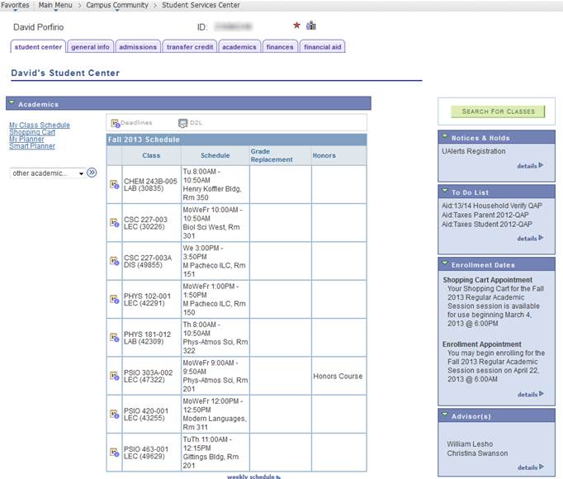Switch to the finances tab
The image size is (563, 479).
[280, 47]
